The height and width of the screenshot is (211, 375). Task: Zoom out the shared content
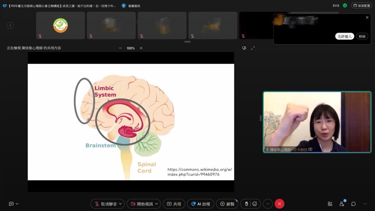pyautogui.click(x=120, y=48)
